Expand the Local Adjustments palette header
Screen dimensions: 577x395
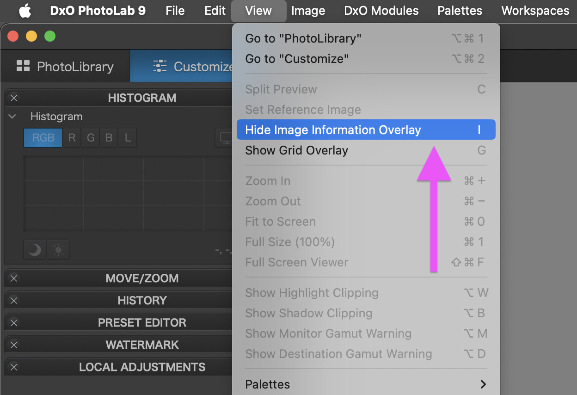(x=142, y=367)
